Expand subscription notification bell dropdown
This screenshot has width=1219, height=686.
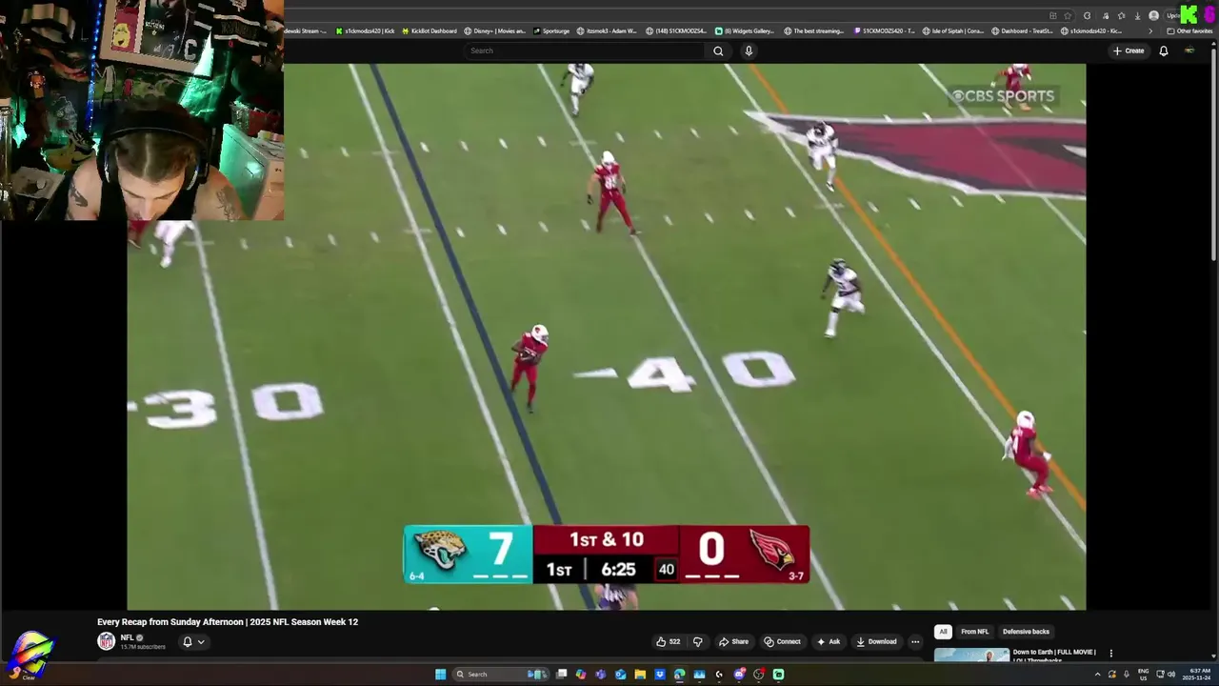click(x=193, y=641)
